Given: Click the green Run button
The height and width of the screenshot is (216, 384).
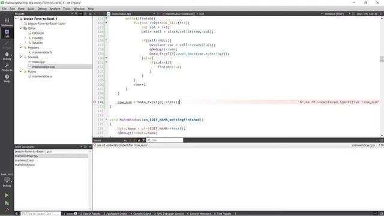Looking at the screenshot, I should (x=7, y=195).
